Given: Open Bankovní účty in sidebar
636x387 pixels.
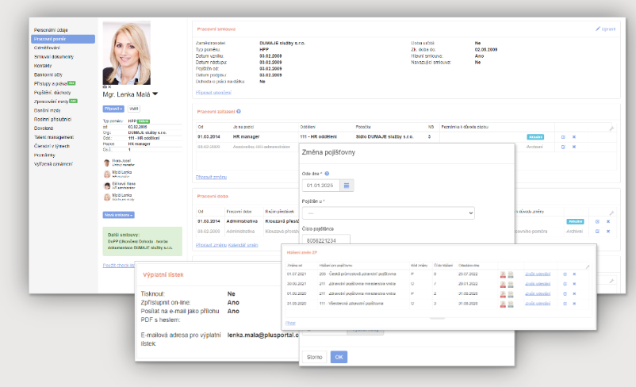Looking at the screenshot, I should 48,75.
